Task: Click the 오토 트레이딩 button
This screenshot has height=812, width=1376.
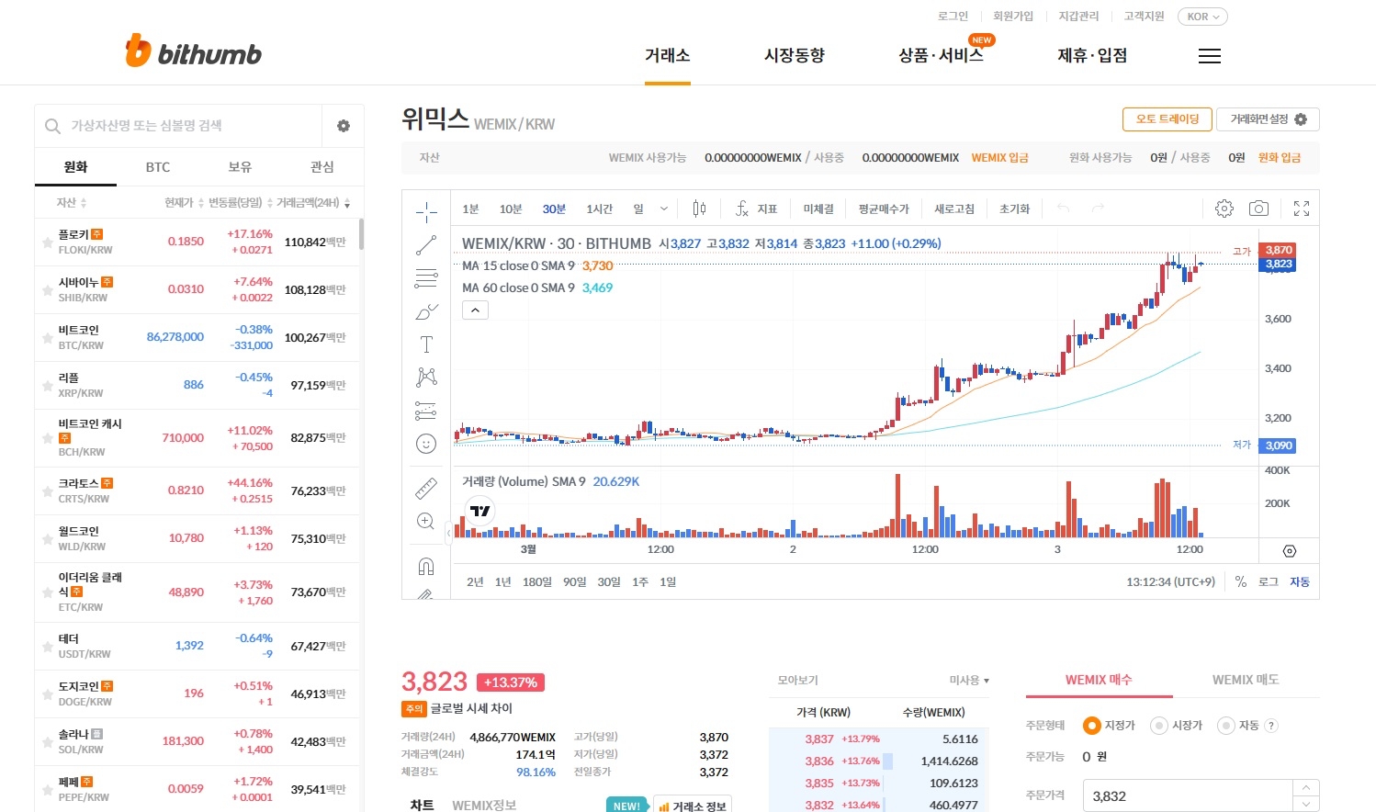Action: coord(1167,119)
